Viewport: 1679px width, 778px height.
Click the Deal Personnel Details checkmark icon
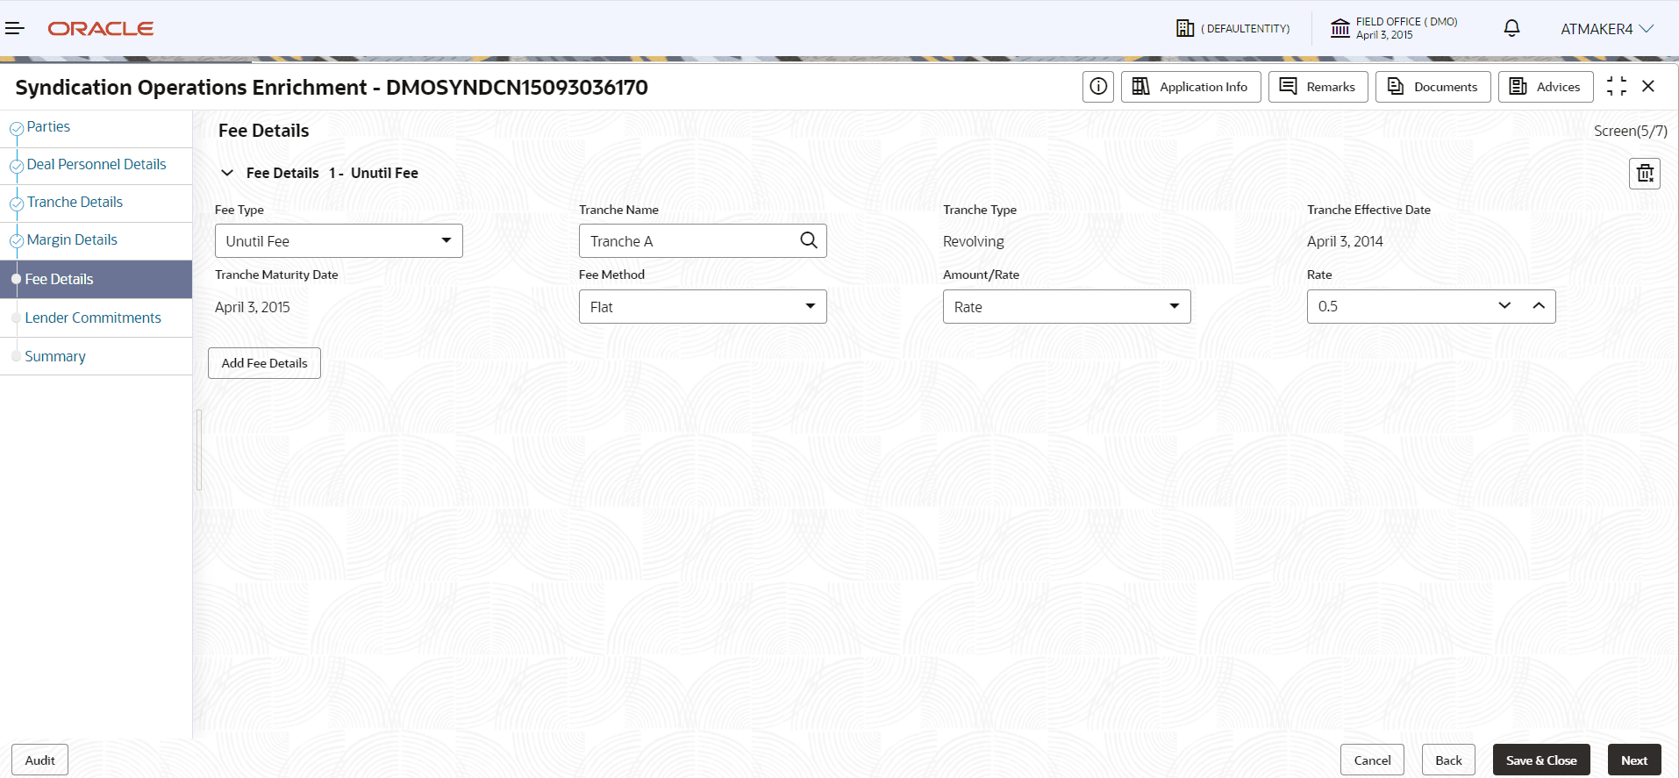[16, 167]
